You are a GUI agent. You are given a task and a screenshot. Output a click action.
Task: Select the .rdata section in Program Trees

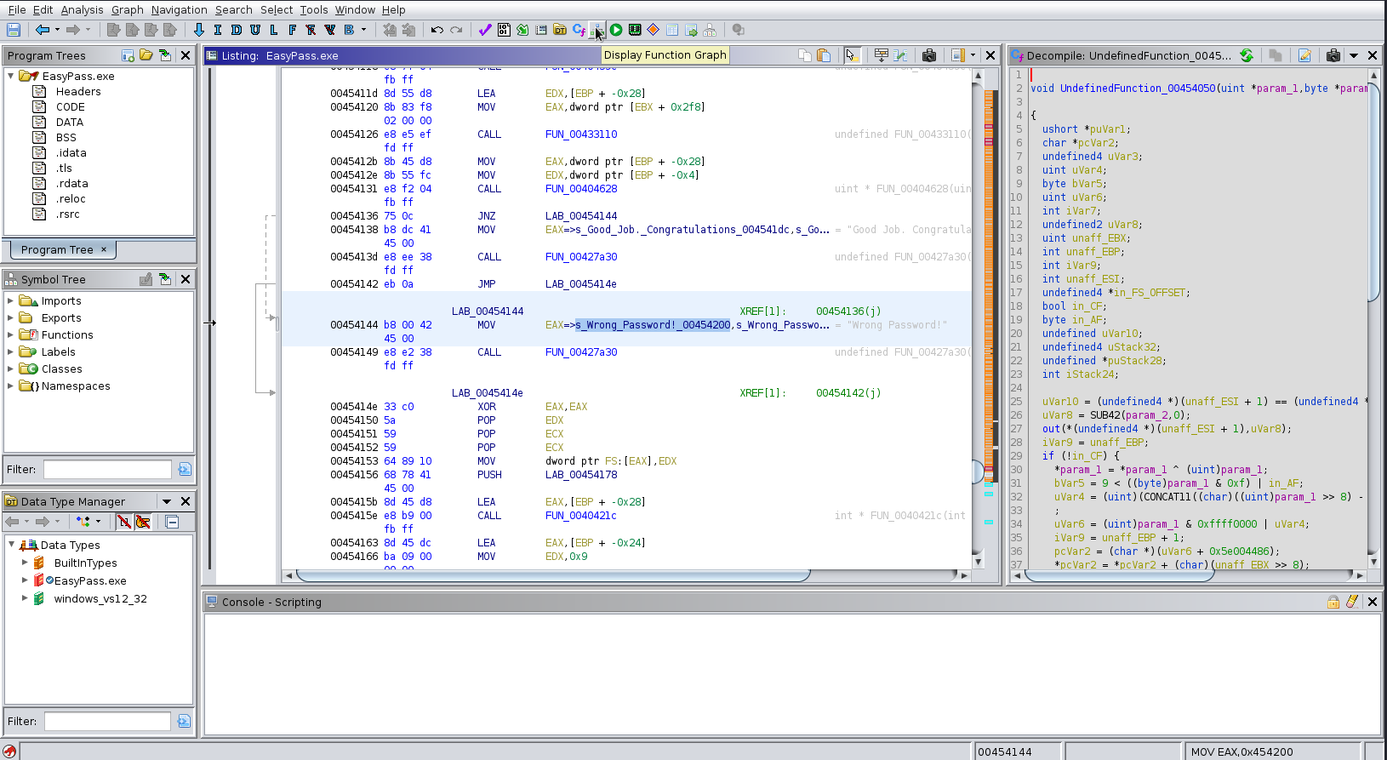coord(71,183)
